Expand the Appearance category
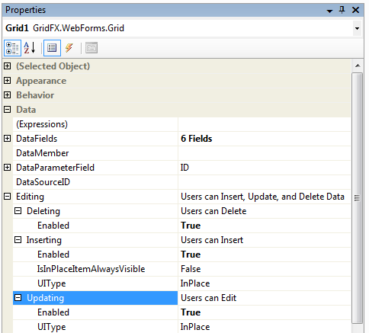The image size is (369, 333). (8, 81)
